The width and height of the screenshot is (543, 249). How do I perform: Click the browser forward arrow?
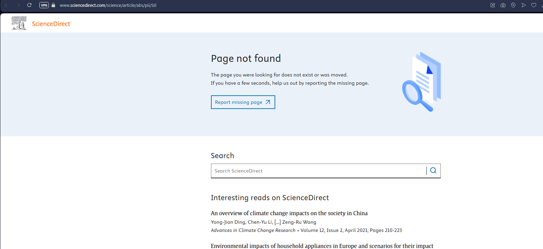[x=18, y=5]
